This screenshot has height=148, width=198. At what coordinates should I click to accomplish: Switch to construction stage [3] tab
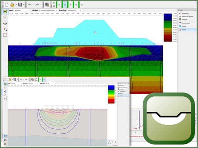point(70,5)
